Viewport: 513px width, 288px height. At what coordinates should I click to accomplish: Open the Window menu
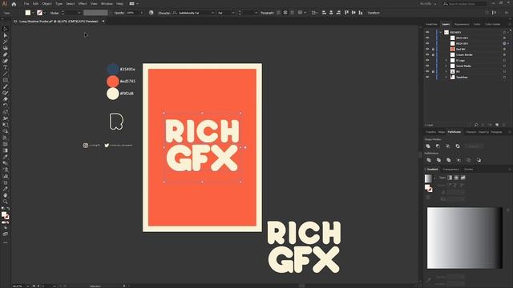click(x=107, y=3)
